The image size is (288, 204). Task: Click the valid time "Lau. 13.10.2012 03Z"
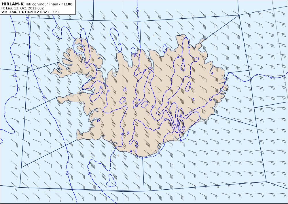pyautogui.click(x=28, y=12)
